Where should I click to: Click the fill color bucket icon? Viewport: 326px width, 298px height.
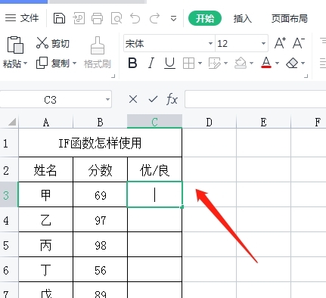241,63
